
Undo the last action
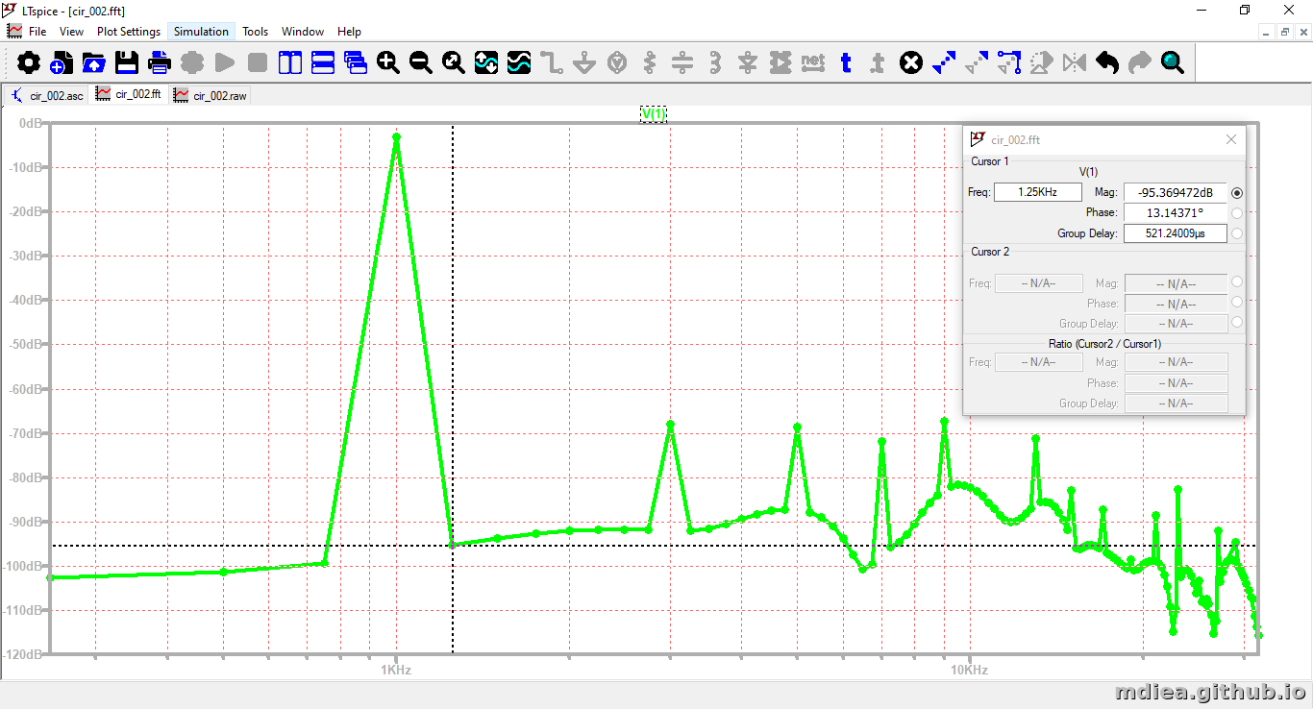click(1107, 63)
